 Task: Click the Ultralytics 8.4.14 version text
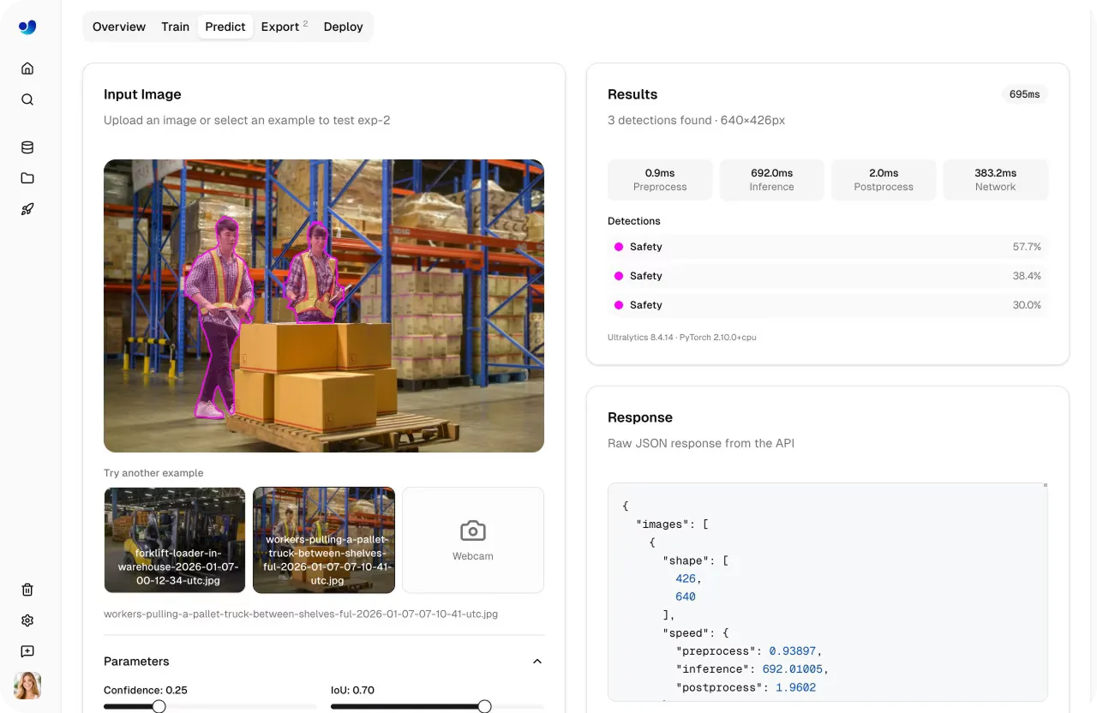pyautogui.click(x=682, y=338)
